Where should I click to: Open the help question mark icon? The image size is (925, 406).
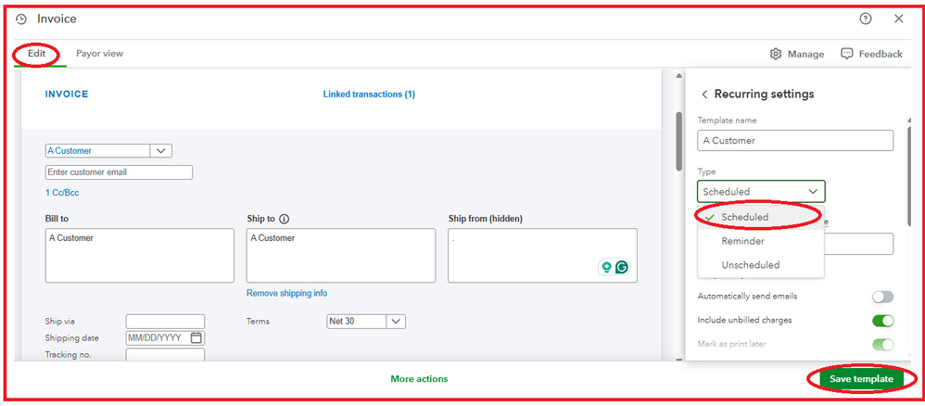(866, 19)
